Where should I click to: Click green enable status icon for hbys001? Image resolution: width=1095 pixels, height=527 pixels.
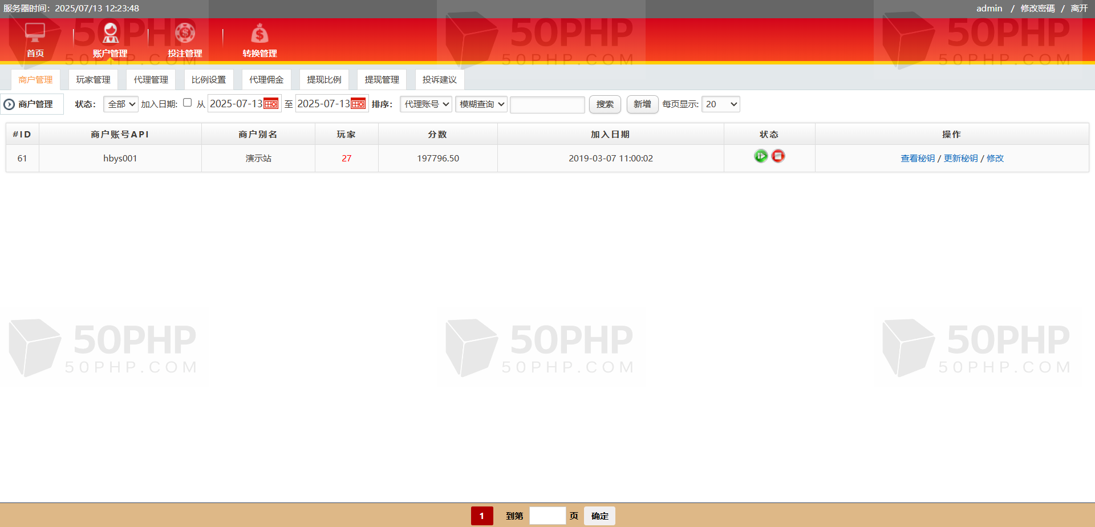click(x=760, y=156)
